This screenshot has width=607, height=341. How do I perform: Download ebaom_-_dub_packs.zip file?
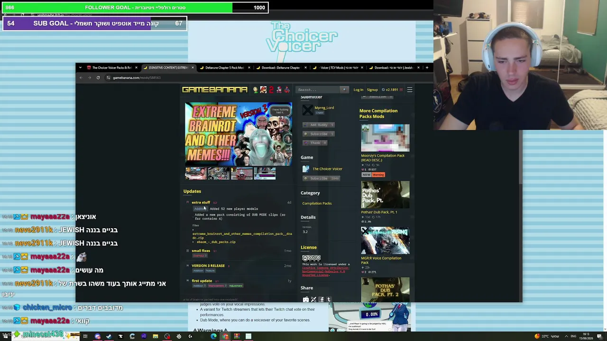coord(216,242)
